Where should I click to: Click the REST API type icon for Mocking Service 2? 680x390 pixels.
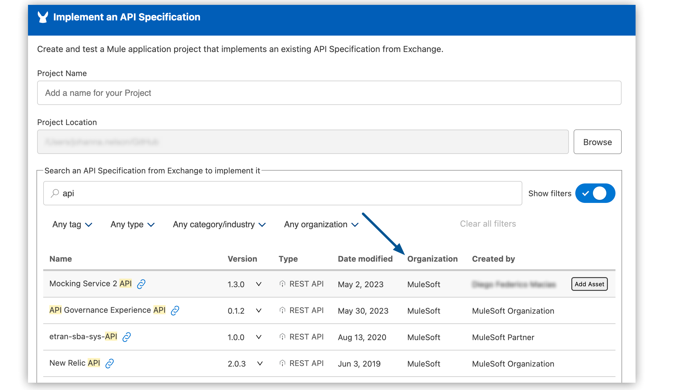(x=282, y=284)
